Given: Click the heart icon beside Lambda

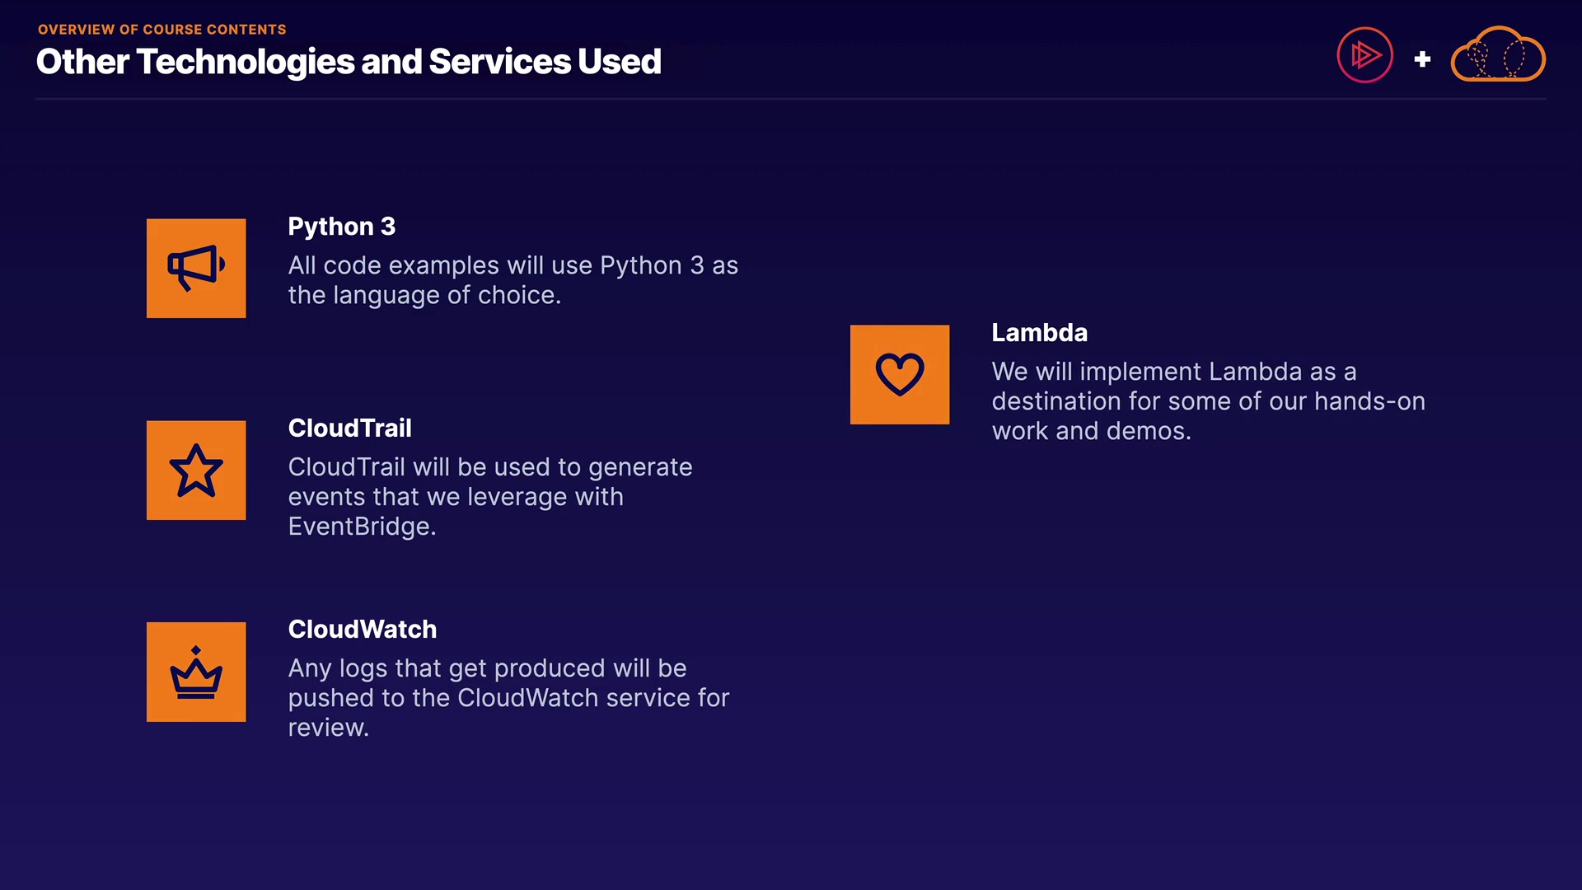Looking at the screenshot, I should point(900,375).
